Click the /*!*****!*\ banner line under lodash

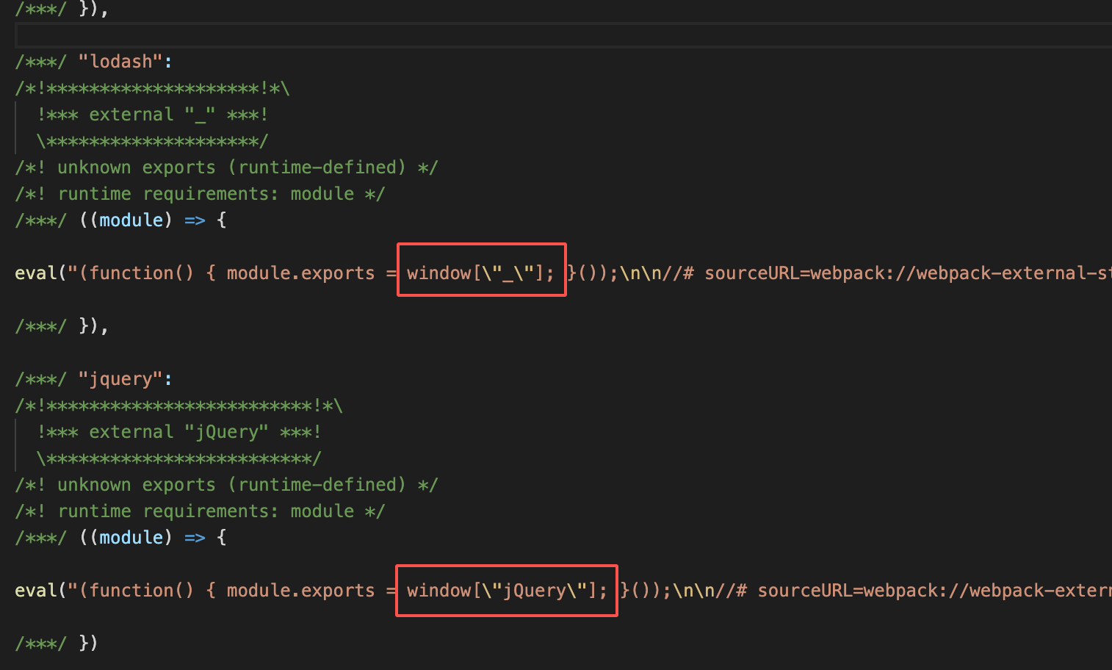pos(153,88)
